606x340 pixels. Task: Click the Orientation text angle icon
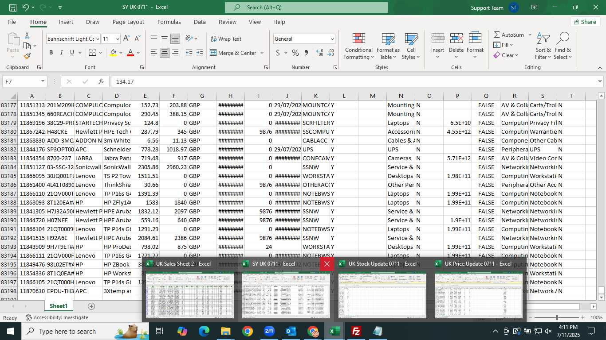click(189, 39)
